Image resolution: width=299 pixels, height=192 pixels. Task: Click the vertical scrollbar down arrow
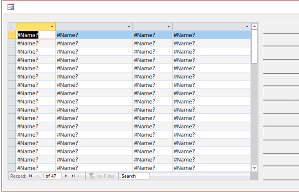tap(254, 168)
